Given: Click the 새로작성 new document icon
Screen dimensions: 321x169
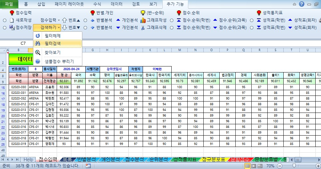Looking at the screenshot, I should [x=12, y=20].
